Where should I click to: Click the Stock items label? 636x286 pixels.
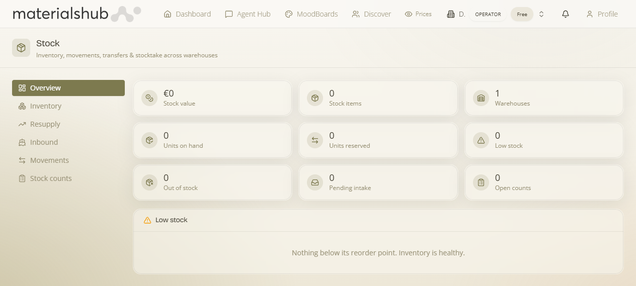[x=345, y=104]
